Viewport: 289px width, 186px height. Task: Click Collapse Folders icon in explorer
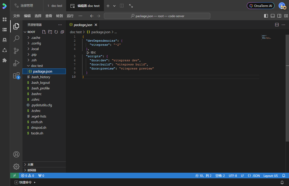coord(62,32)
